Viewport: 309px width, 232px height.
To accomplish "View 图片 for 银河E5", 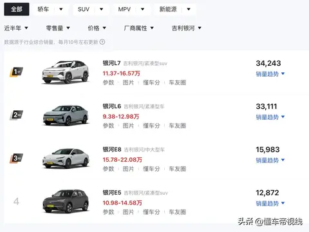I will (128, 212).
